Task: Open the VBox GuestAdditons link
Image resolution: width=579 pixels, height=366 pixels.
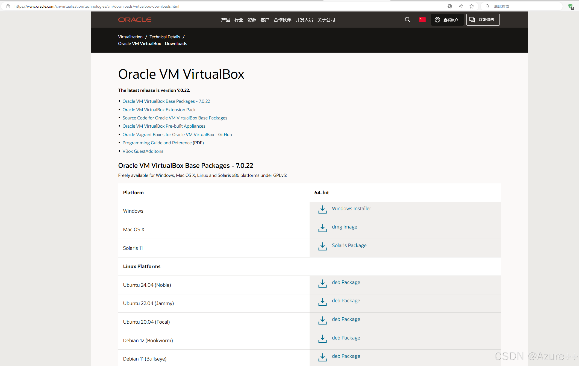Action: point(143,151)
